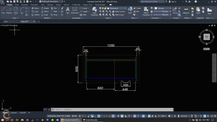This screenshot has width=217, height=122.
Task: Click the Sign In button
Action: coord(173,1)
